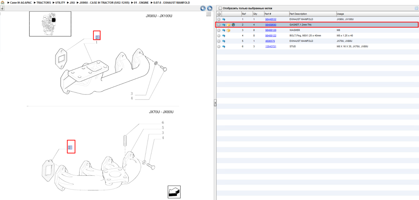Screen dimensions: 419x200
Task: Add the BOLT row with its plus icon
Action: click(x=219, y=36)
